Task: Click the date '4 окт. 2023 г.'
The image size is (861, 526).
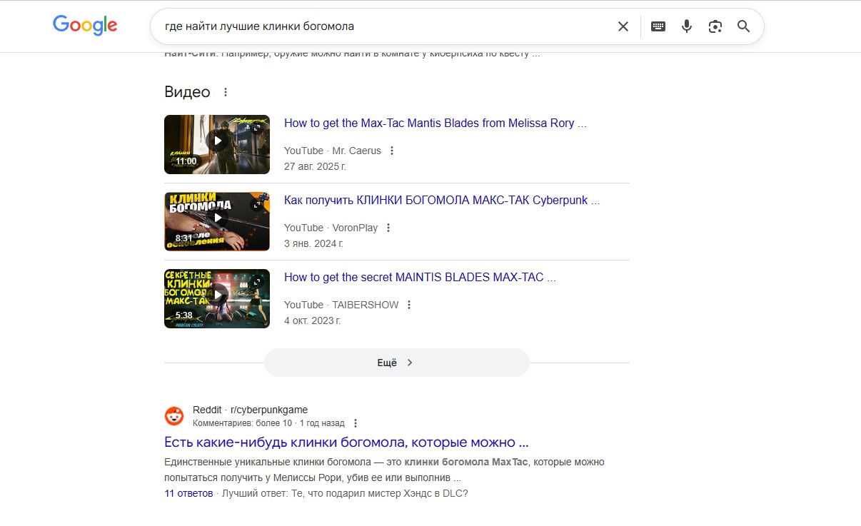Action: pyautogui.click(x=313, y=320)
